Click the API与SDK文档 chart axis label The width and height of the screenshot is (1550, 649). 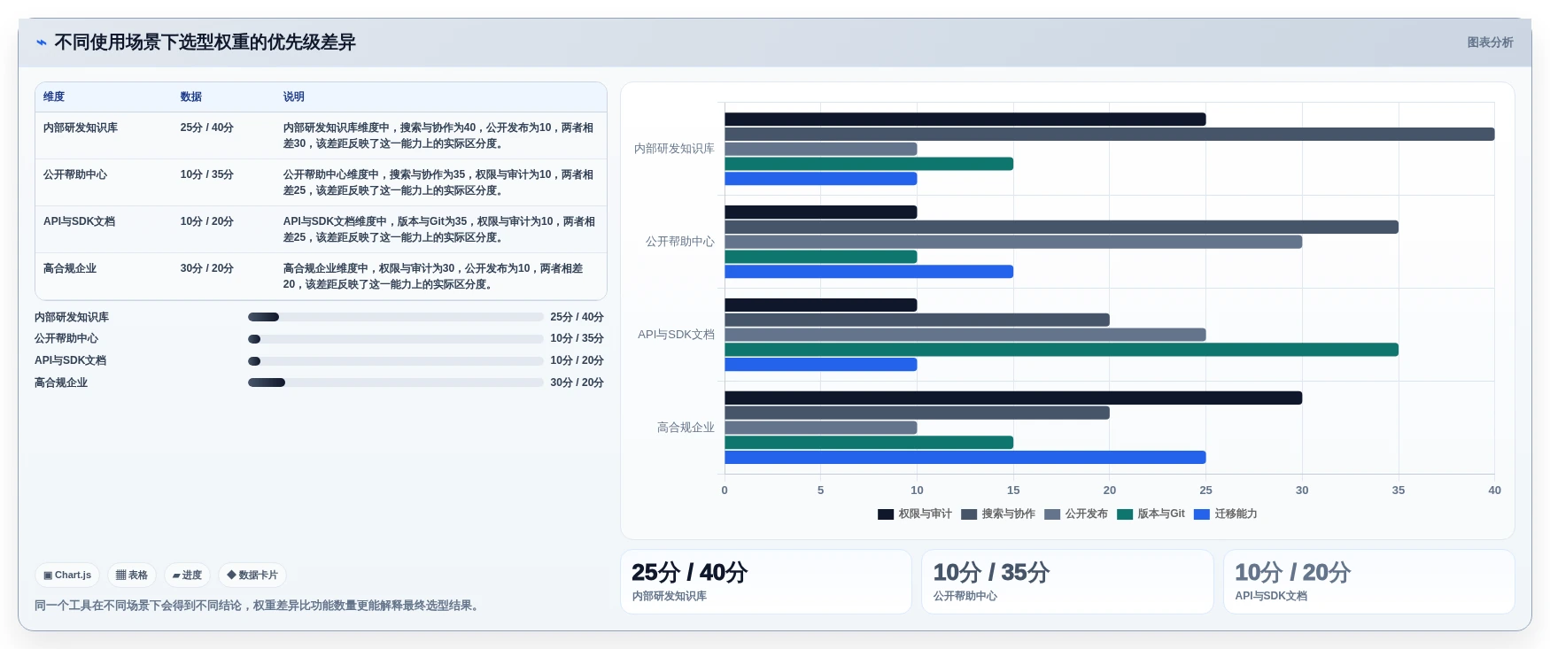point(676,335)
